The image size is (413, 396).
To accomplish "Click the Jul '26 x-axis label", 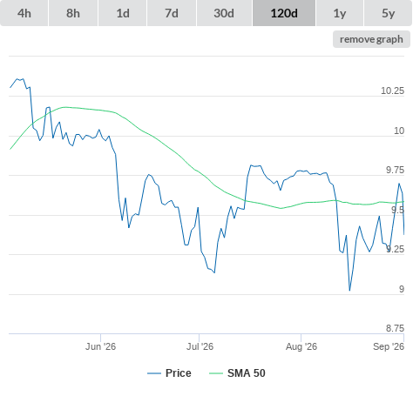I will coord(200,346).
